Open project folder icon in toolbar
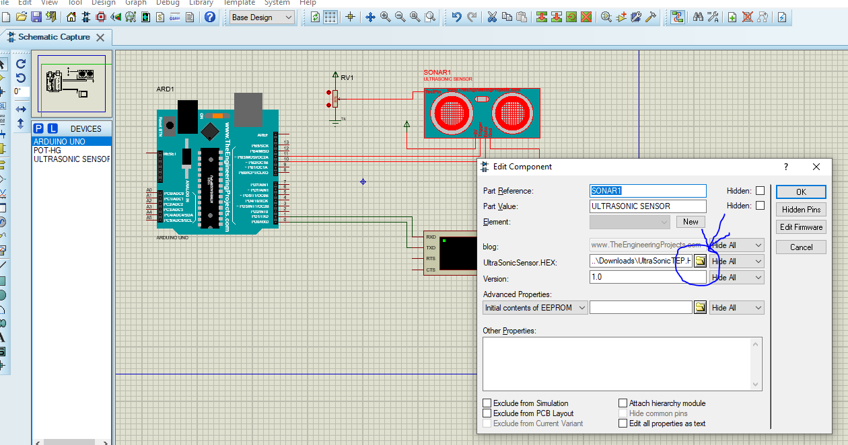 tap(22, 17)
